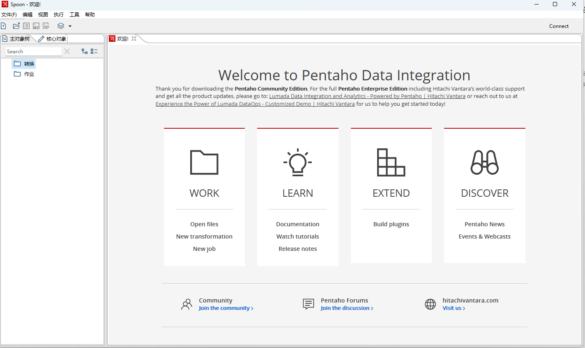Click the DISCOVER binoculars icon
585x348 pixels.
click(x=485, y=162)
